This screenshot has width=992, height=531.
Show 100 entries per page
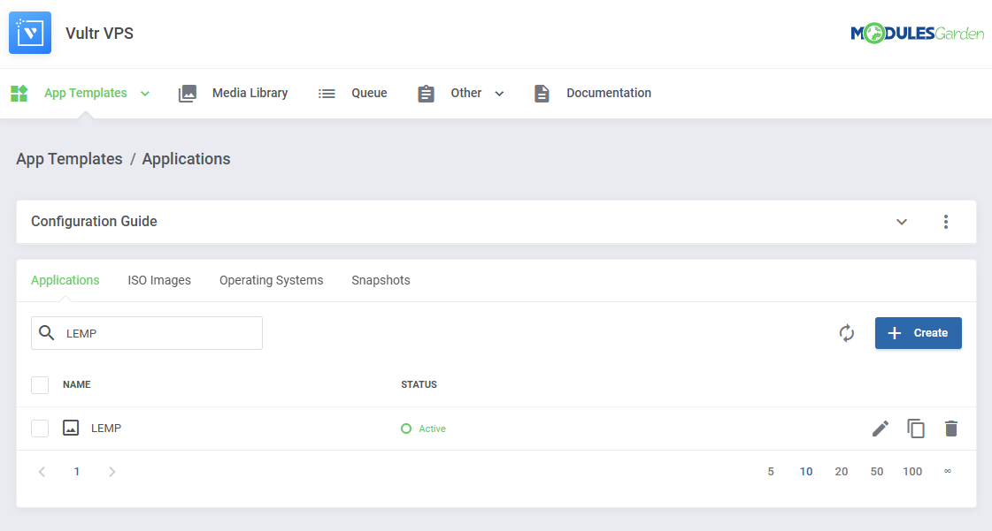pyautogui.click(x=912, y=472)
